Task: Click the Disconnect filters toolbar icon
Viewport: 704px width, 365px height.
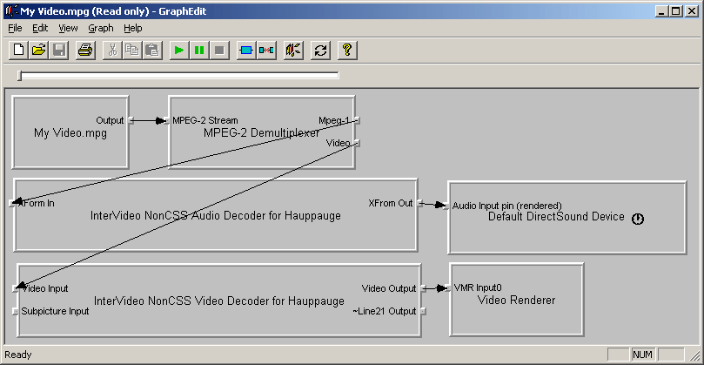Action: tap(265, 50)
